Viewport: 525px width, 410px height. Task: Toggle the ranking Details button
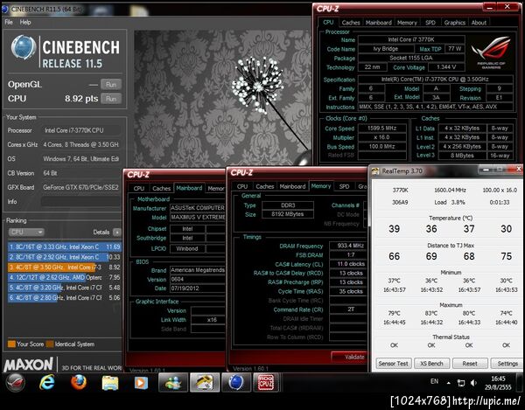(x=117, y=232)
